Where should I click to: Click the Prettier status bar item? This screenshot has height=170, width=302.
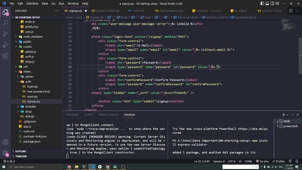point(278,161)
